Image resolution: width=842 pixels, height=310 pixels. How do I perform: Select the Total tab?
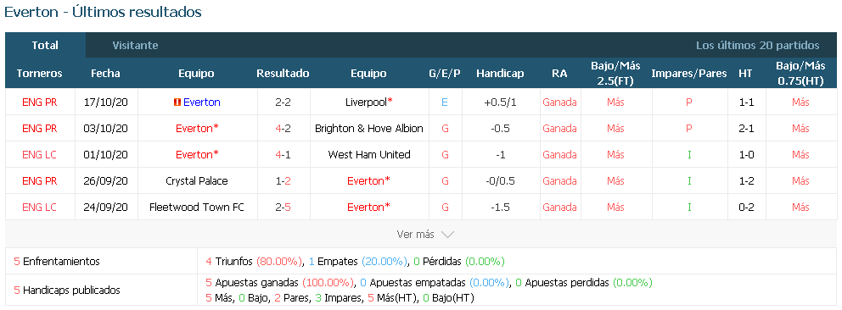pos(45,46)
